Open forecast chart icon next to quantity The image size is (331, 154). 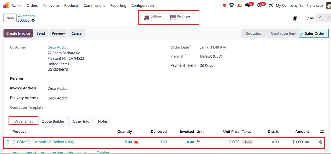tap(137, 142)
